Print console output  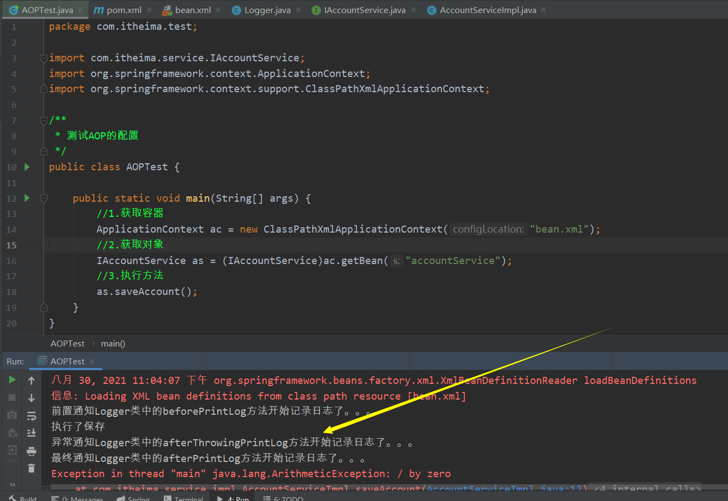31,451
